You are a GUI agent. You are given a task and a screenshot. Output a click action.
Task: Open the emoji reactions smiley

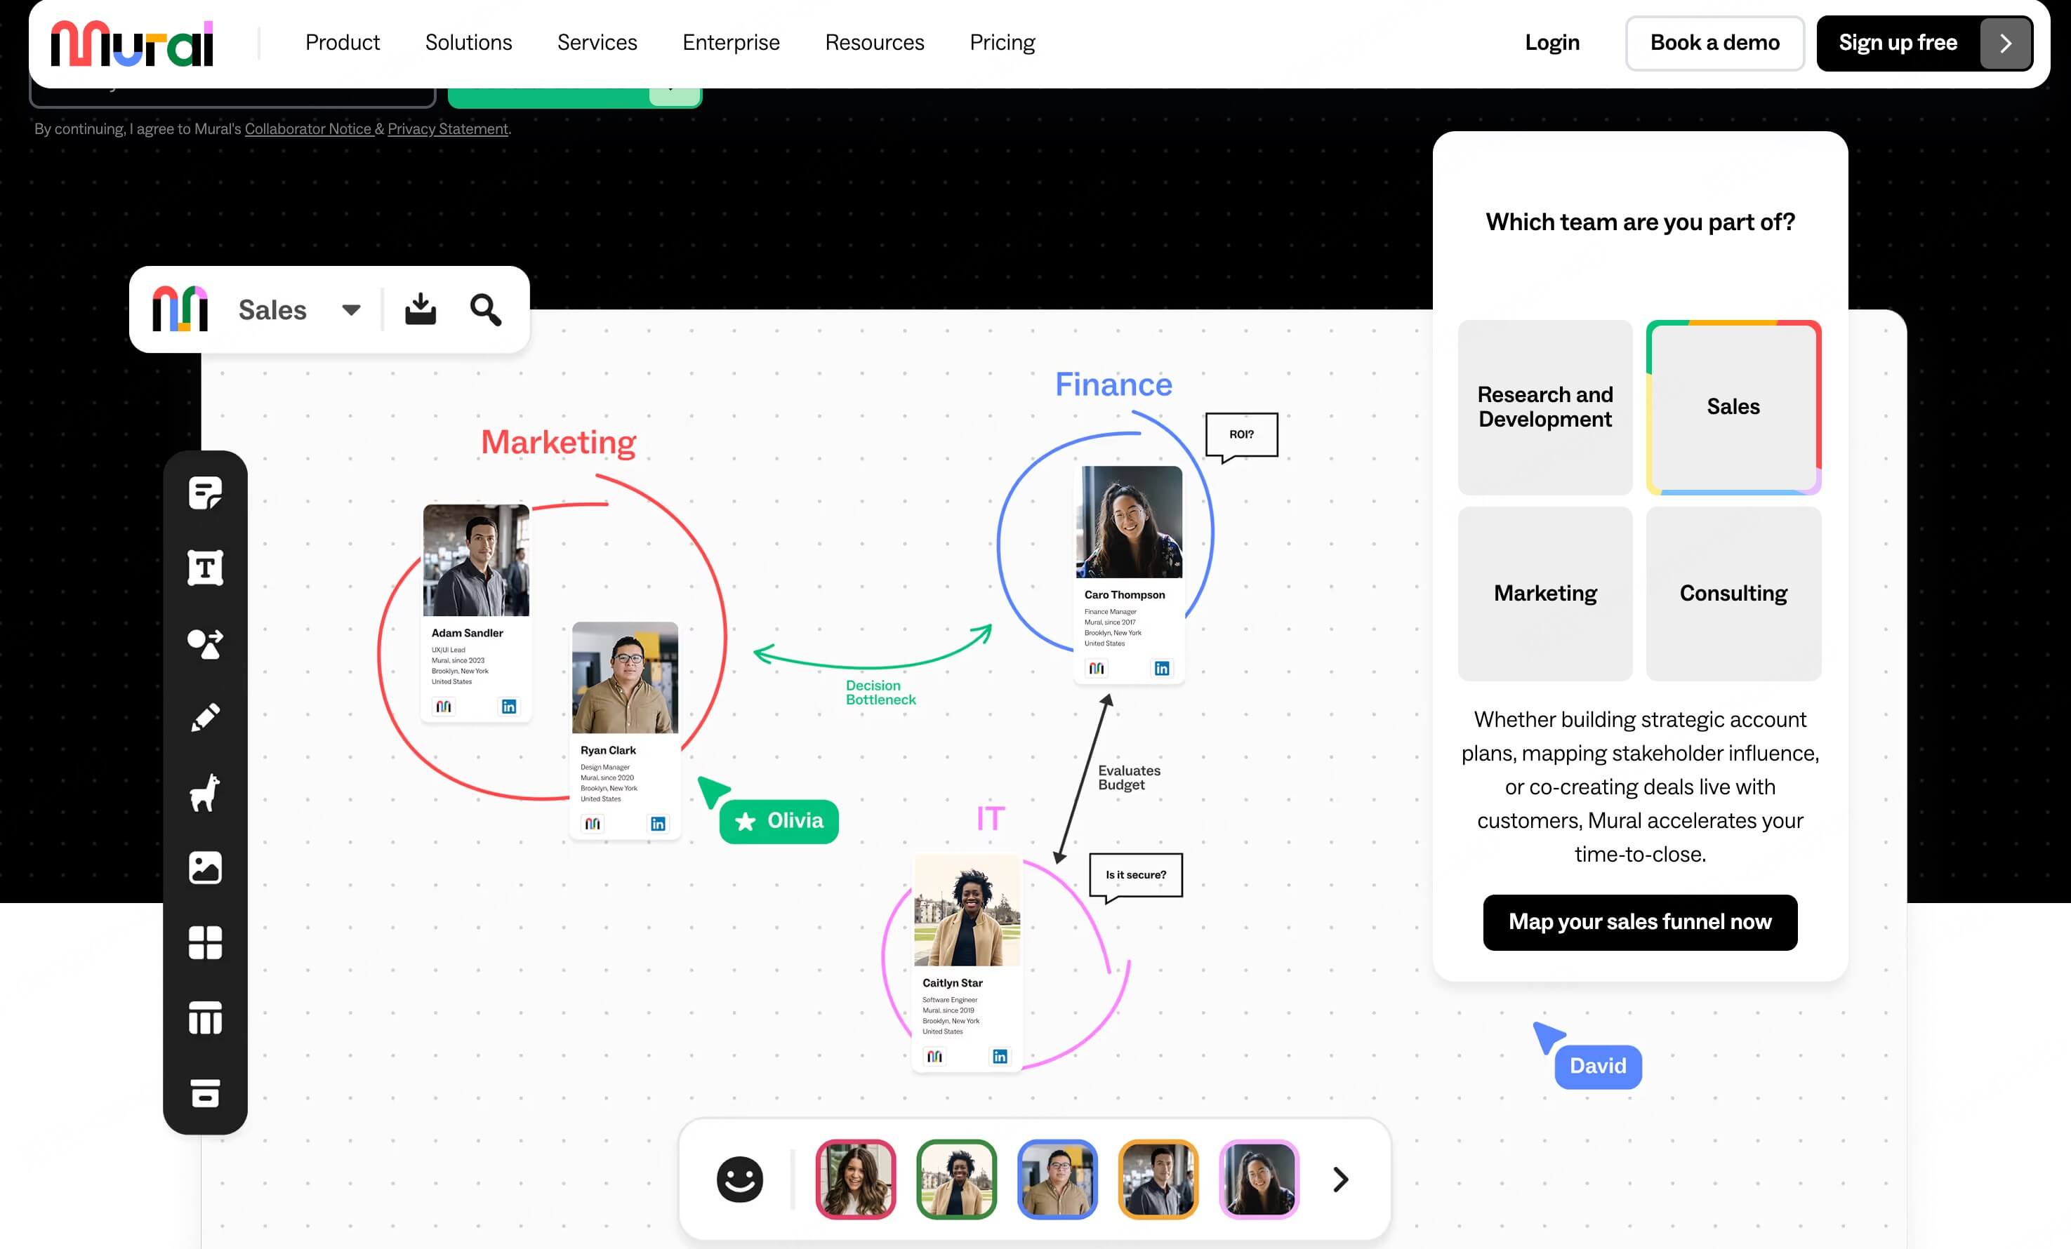coord(740,1180)
